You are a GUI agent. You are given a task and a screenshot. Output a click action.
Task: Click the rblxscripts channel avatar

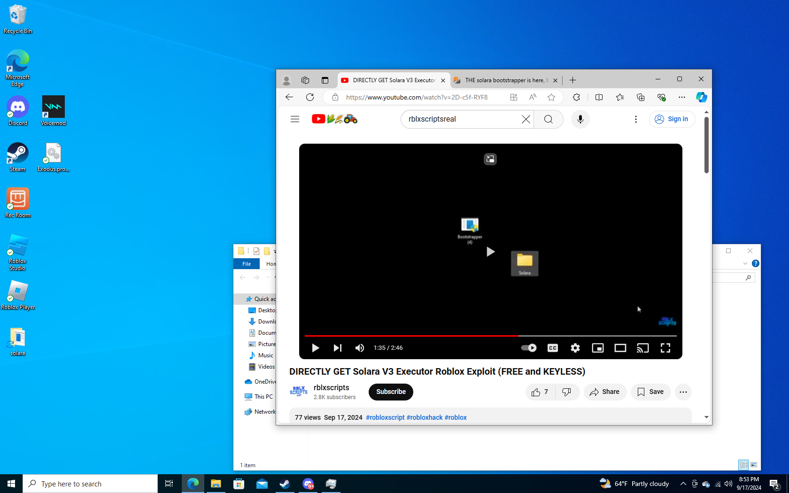pos(299,392)
